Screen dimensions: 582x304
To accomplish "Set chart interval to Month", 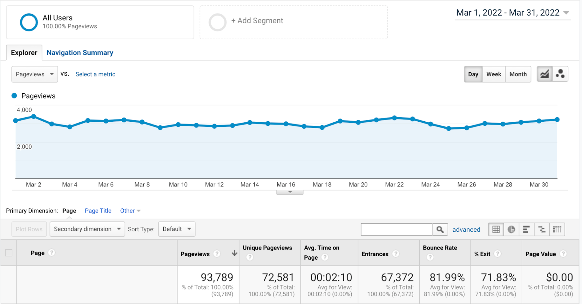I will (518, 74).
